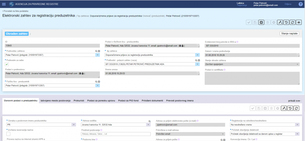
Task: Open the Priloženi dokumenti tab
Action: tap(152, 101)
